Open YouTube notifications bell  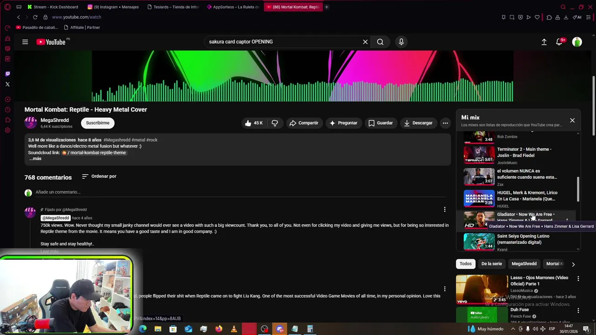click(x=560, y=42)
